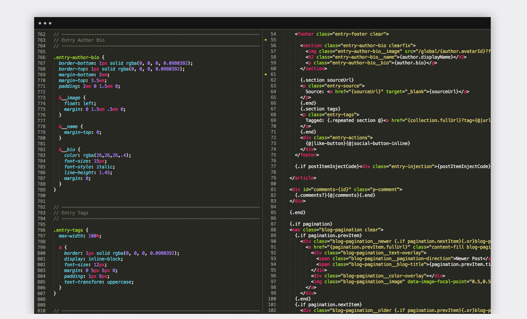Screen dimensions: 527x319
Task: Click the '&__image {' nested selector
Action: (72, 98)
